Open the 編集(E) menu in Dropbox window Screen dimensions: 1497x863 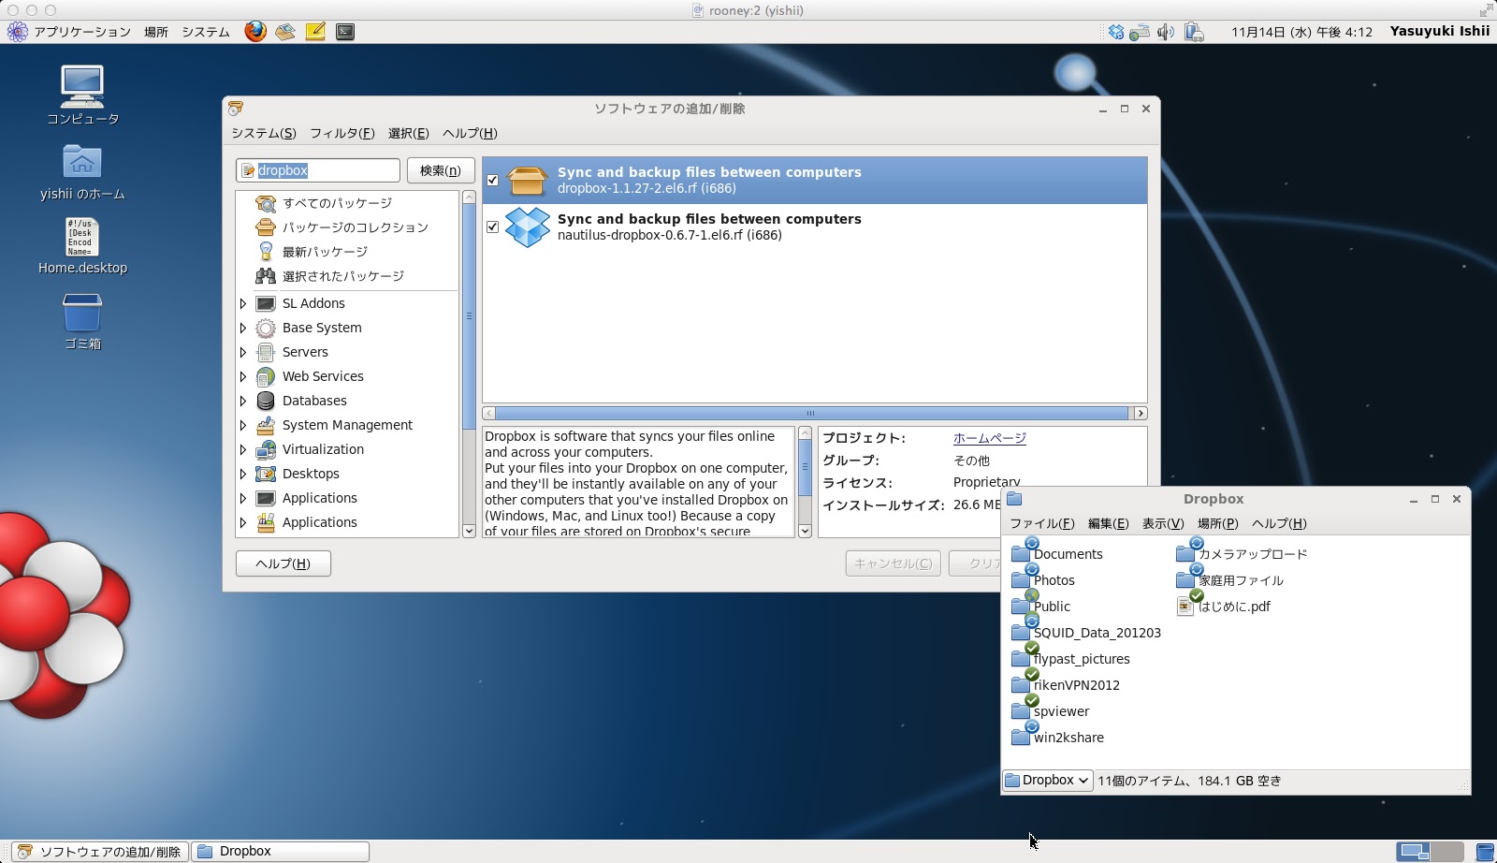[1109, 523]
